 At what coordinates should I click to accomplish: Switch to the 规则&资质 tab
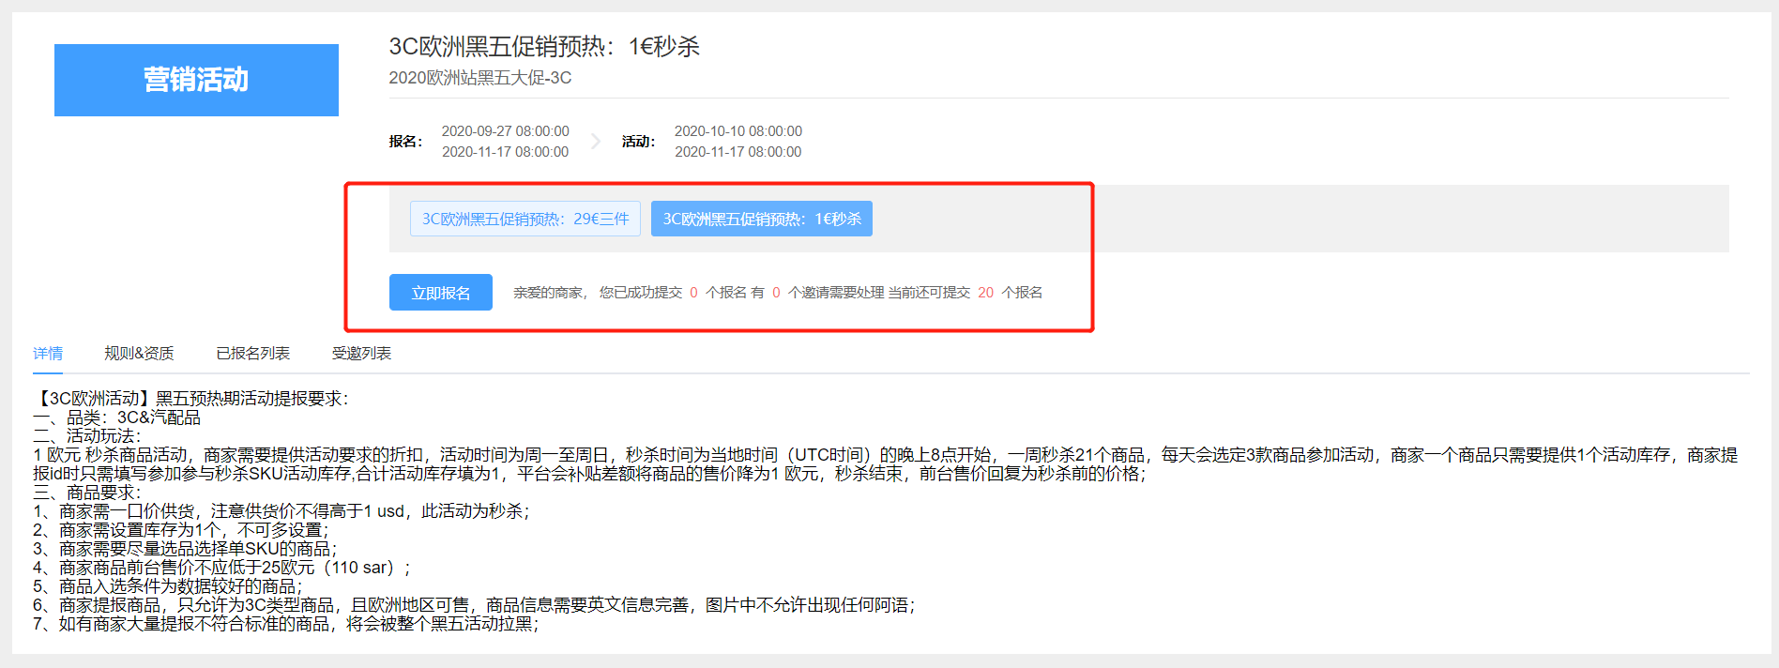[139, 353]
